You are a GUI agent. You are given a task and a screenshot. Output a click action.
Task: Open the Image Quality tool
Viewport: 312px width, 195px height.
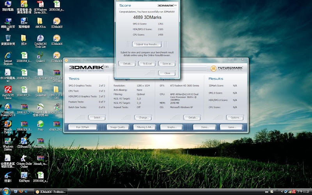(x=117, y=127)
